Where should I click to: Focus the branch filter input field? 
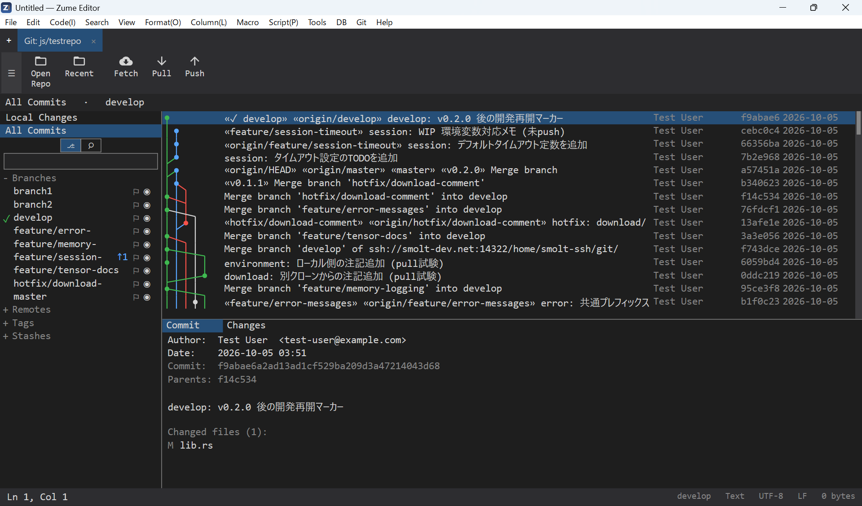point(81,161)
